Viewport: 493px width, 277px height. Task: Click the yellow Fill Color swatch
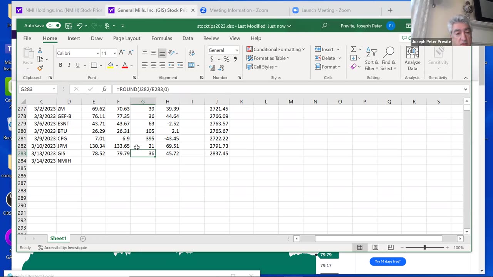[111, 65]
